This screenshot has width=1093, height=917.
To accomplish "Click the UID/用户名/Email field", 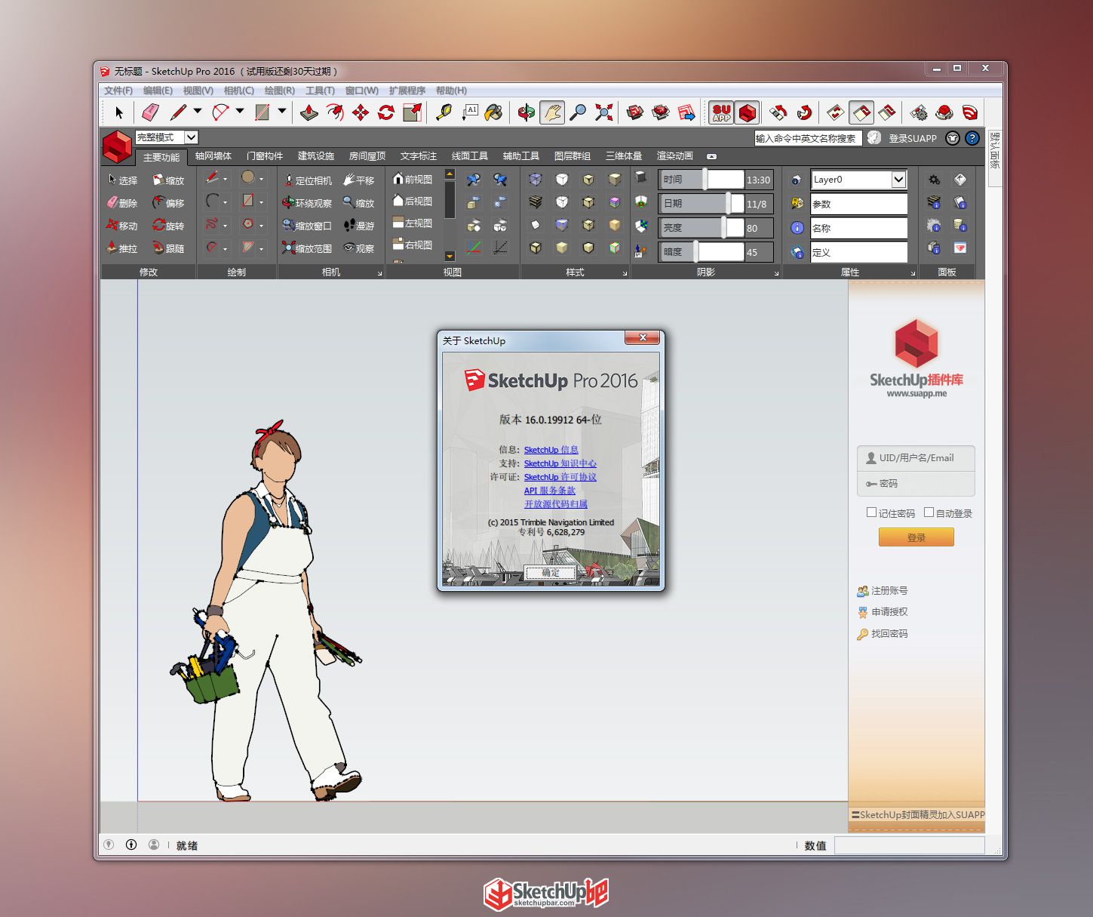I will 916,458.
